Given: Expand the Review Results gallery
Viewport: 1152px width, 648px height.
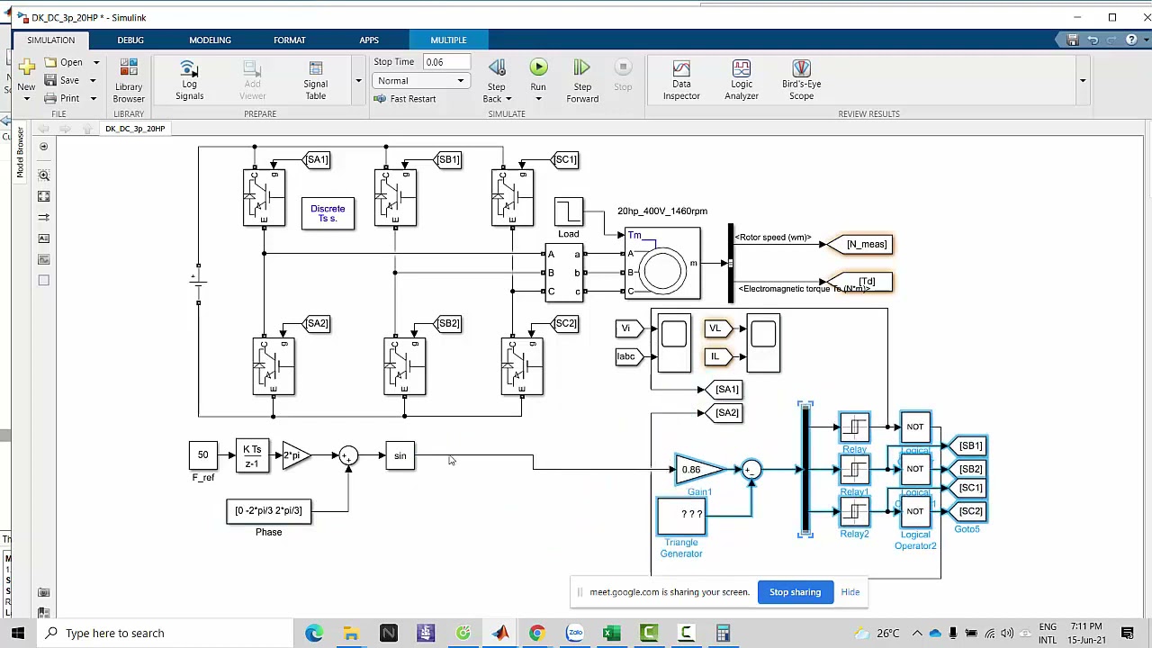Looking at the screenshot, I should [x=1083, y=81].
